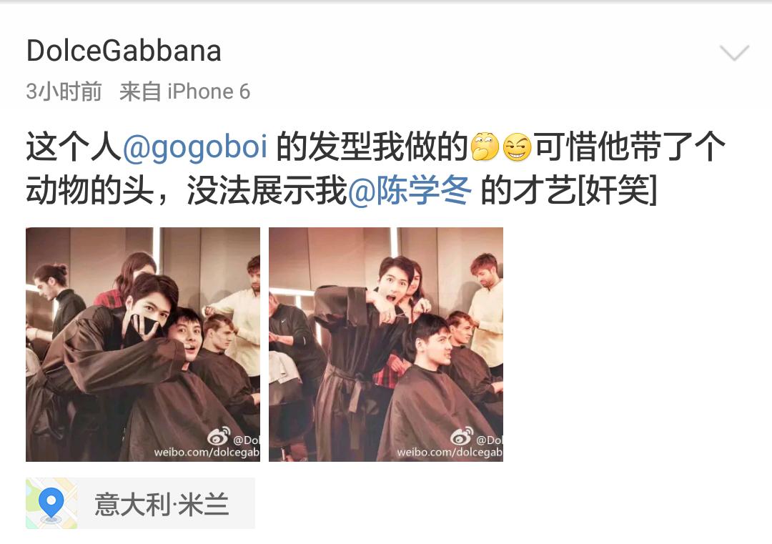Tap the [奸笑] emoticon text
772x544 pixels.
pyautogui.click(x=617, y=191)
